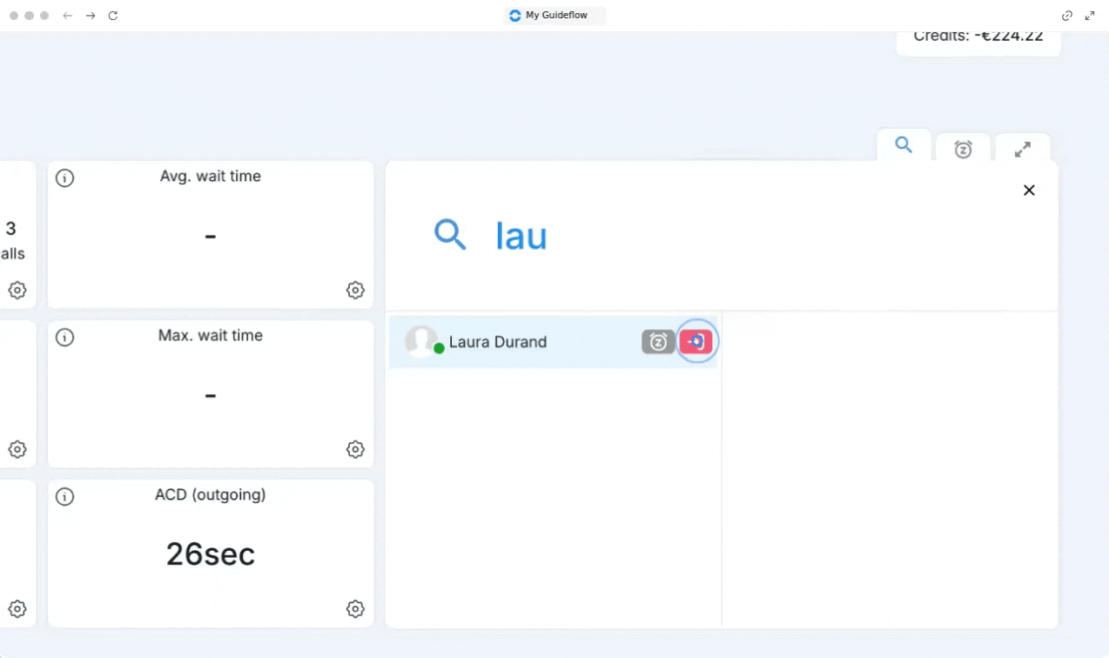
Task: Open settings gear on Max. wait time card
Action: tap(355, 449)
